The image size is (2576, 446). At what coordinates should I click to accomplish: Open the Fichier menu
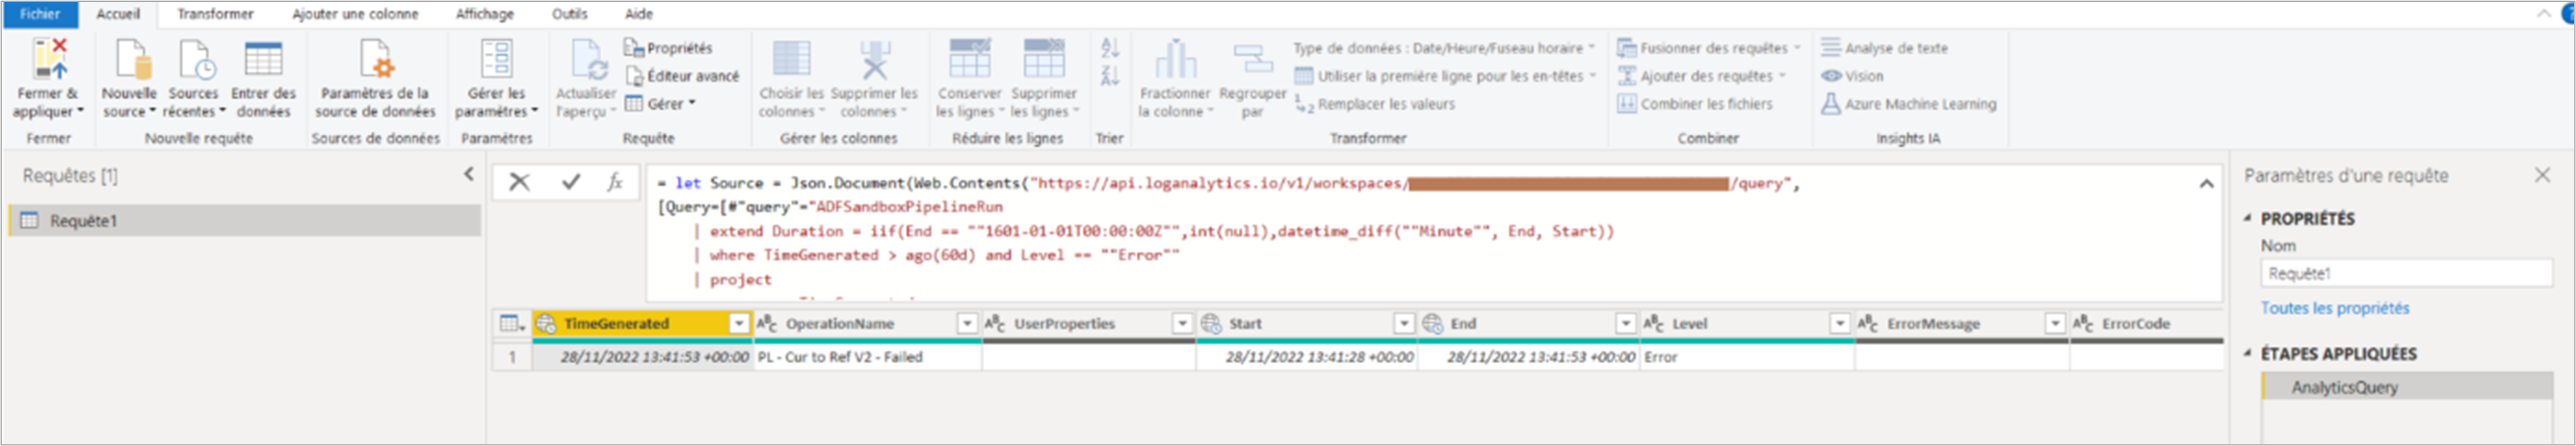pyautogui.click(x=40, y=14)
